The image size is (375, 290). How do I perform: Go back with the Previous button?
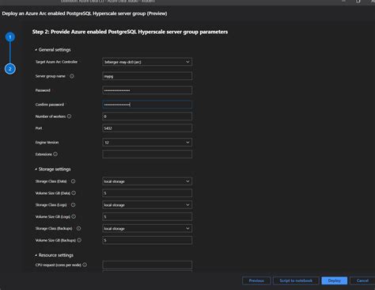(x=256, y=280)
